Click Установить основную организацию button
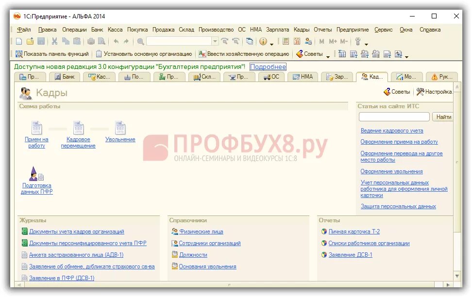Screen dimensions: 472x297 pos(144,54)
